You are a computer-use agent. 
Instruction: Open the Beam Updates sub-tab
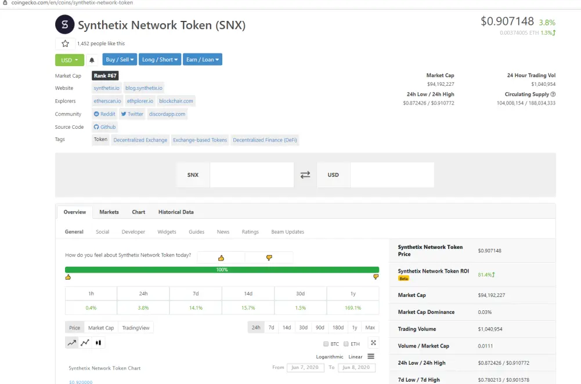(x=287, y=232)
